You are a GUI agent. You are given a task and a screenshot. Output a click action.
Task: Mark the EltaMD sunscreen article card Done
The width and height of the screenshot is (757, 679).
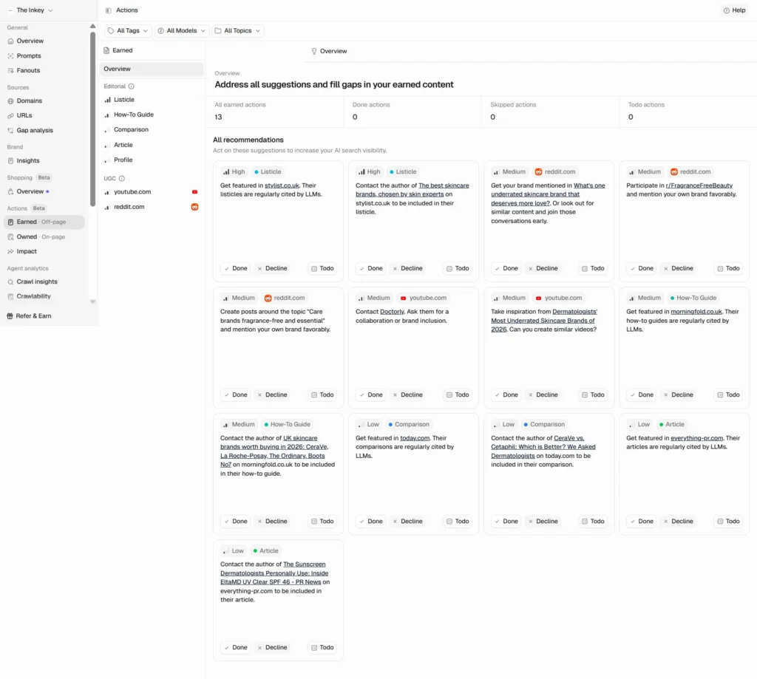(x=236, y=648)
